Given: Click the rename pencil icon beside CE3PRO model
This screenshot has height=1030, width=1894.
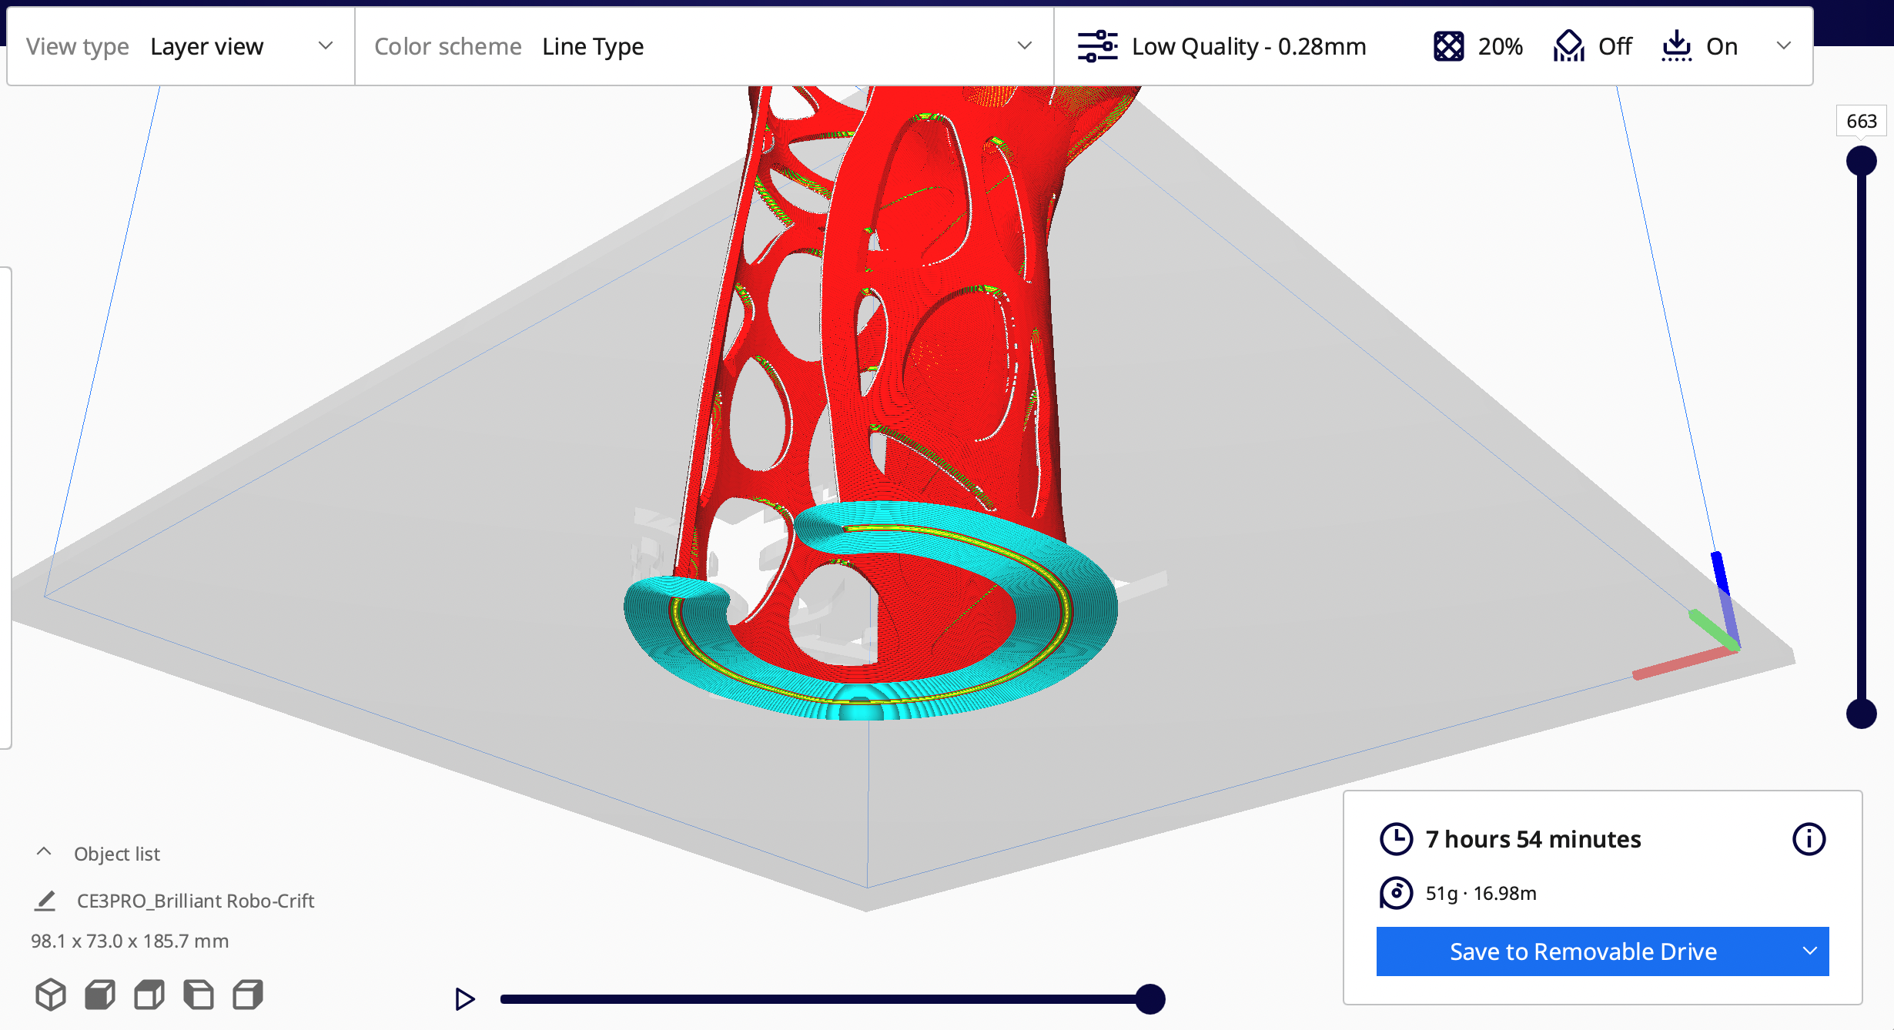Looking at the screenshot, I should [x=46, y=900].
